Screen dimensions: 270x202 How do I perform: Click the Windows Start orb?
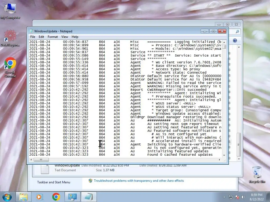(x=7, y=197)
